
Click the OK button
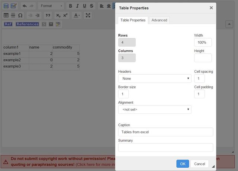(183, 164)
